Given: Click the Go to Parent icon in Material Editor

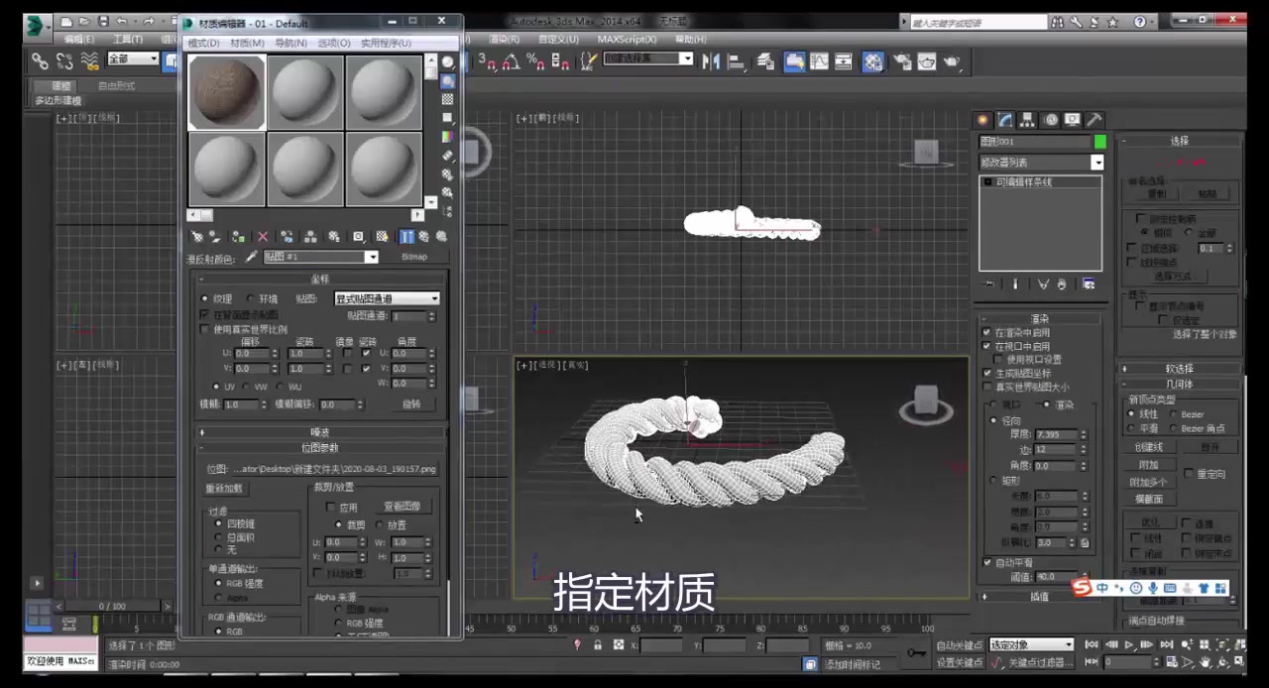Looking at the screenshot, I should [x=424, y=236].
